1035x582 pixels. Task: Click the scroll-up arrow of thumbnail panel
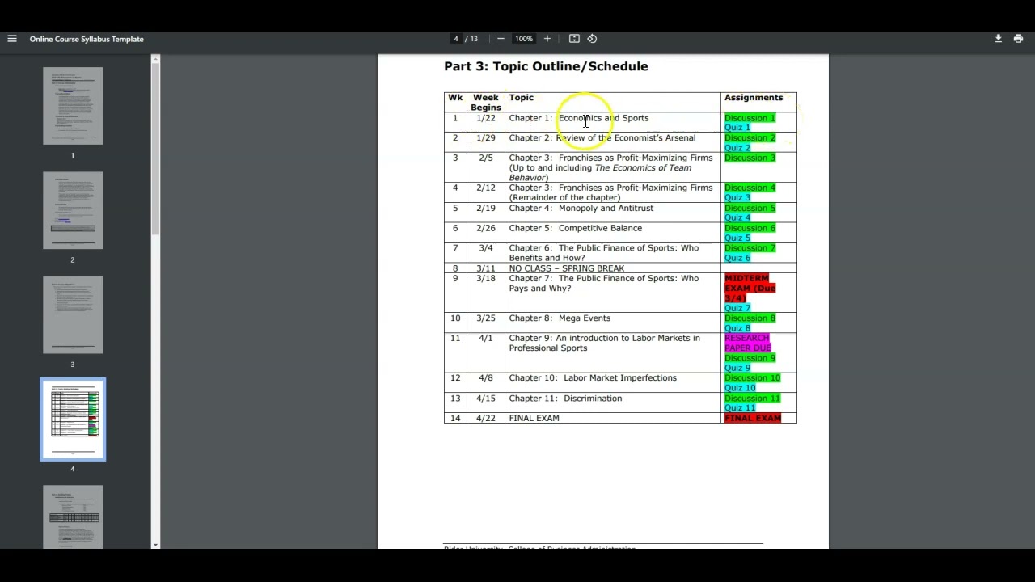155,58
